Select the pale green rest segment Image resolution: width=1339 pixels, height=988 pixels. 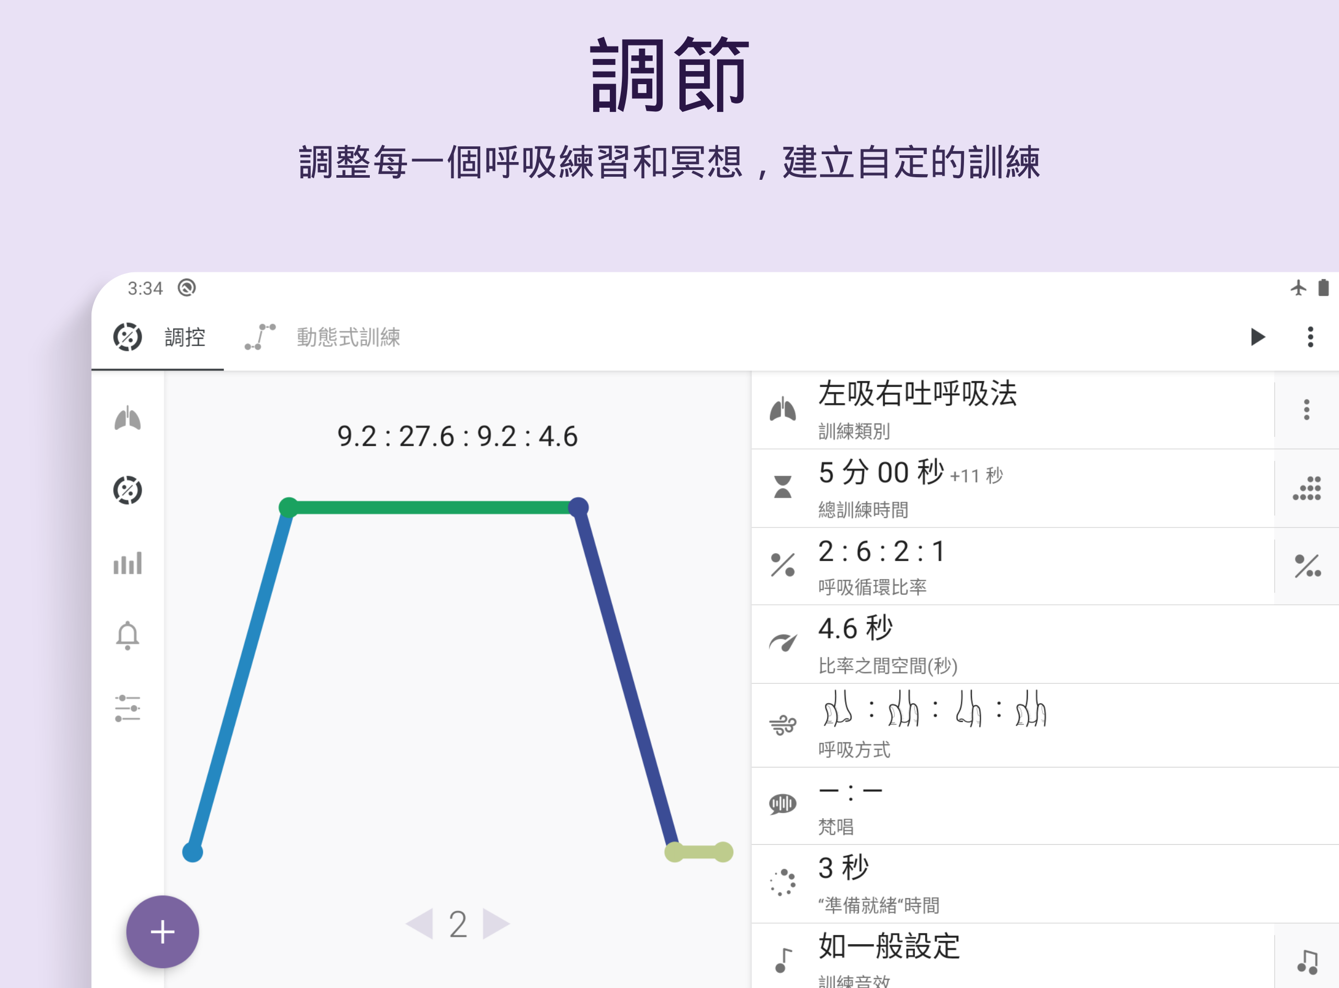click(699, 852)
